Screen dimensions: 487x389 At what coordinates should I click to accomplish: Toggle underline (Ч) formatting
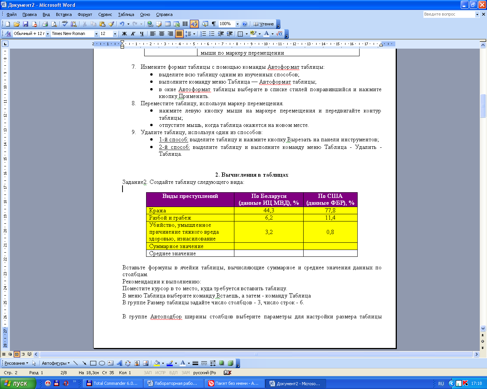142,34
